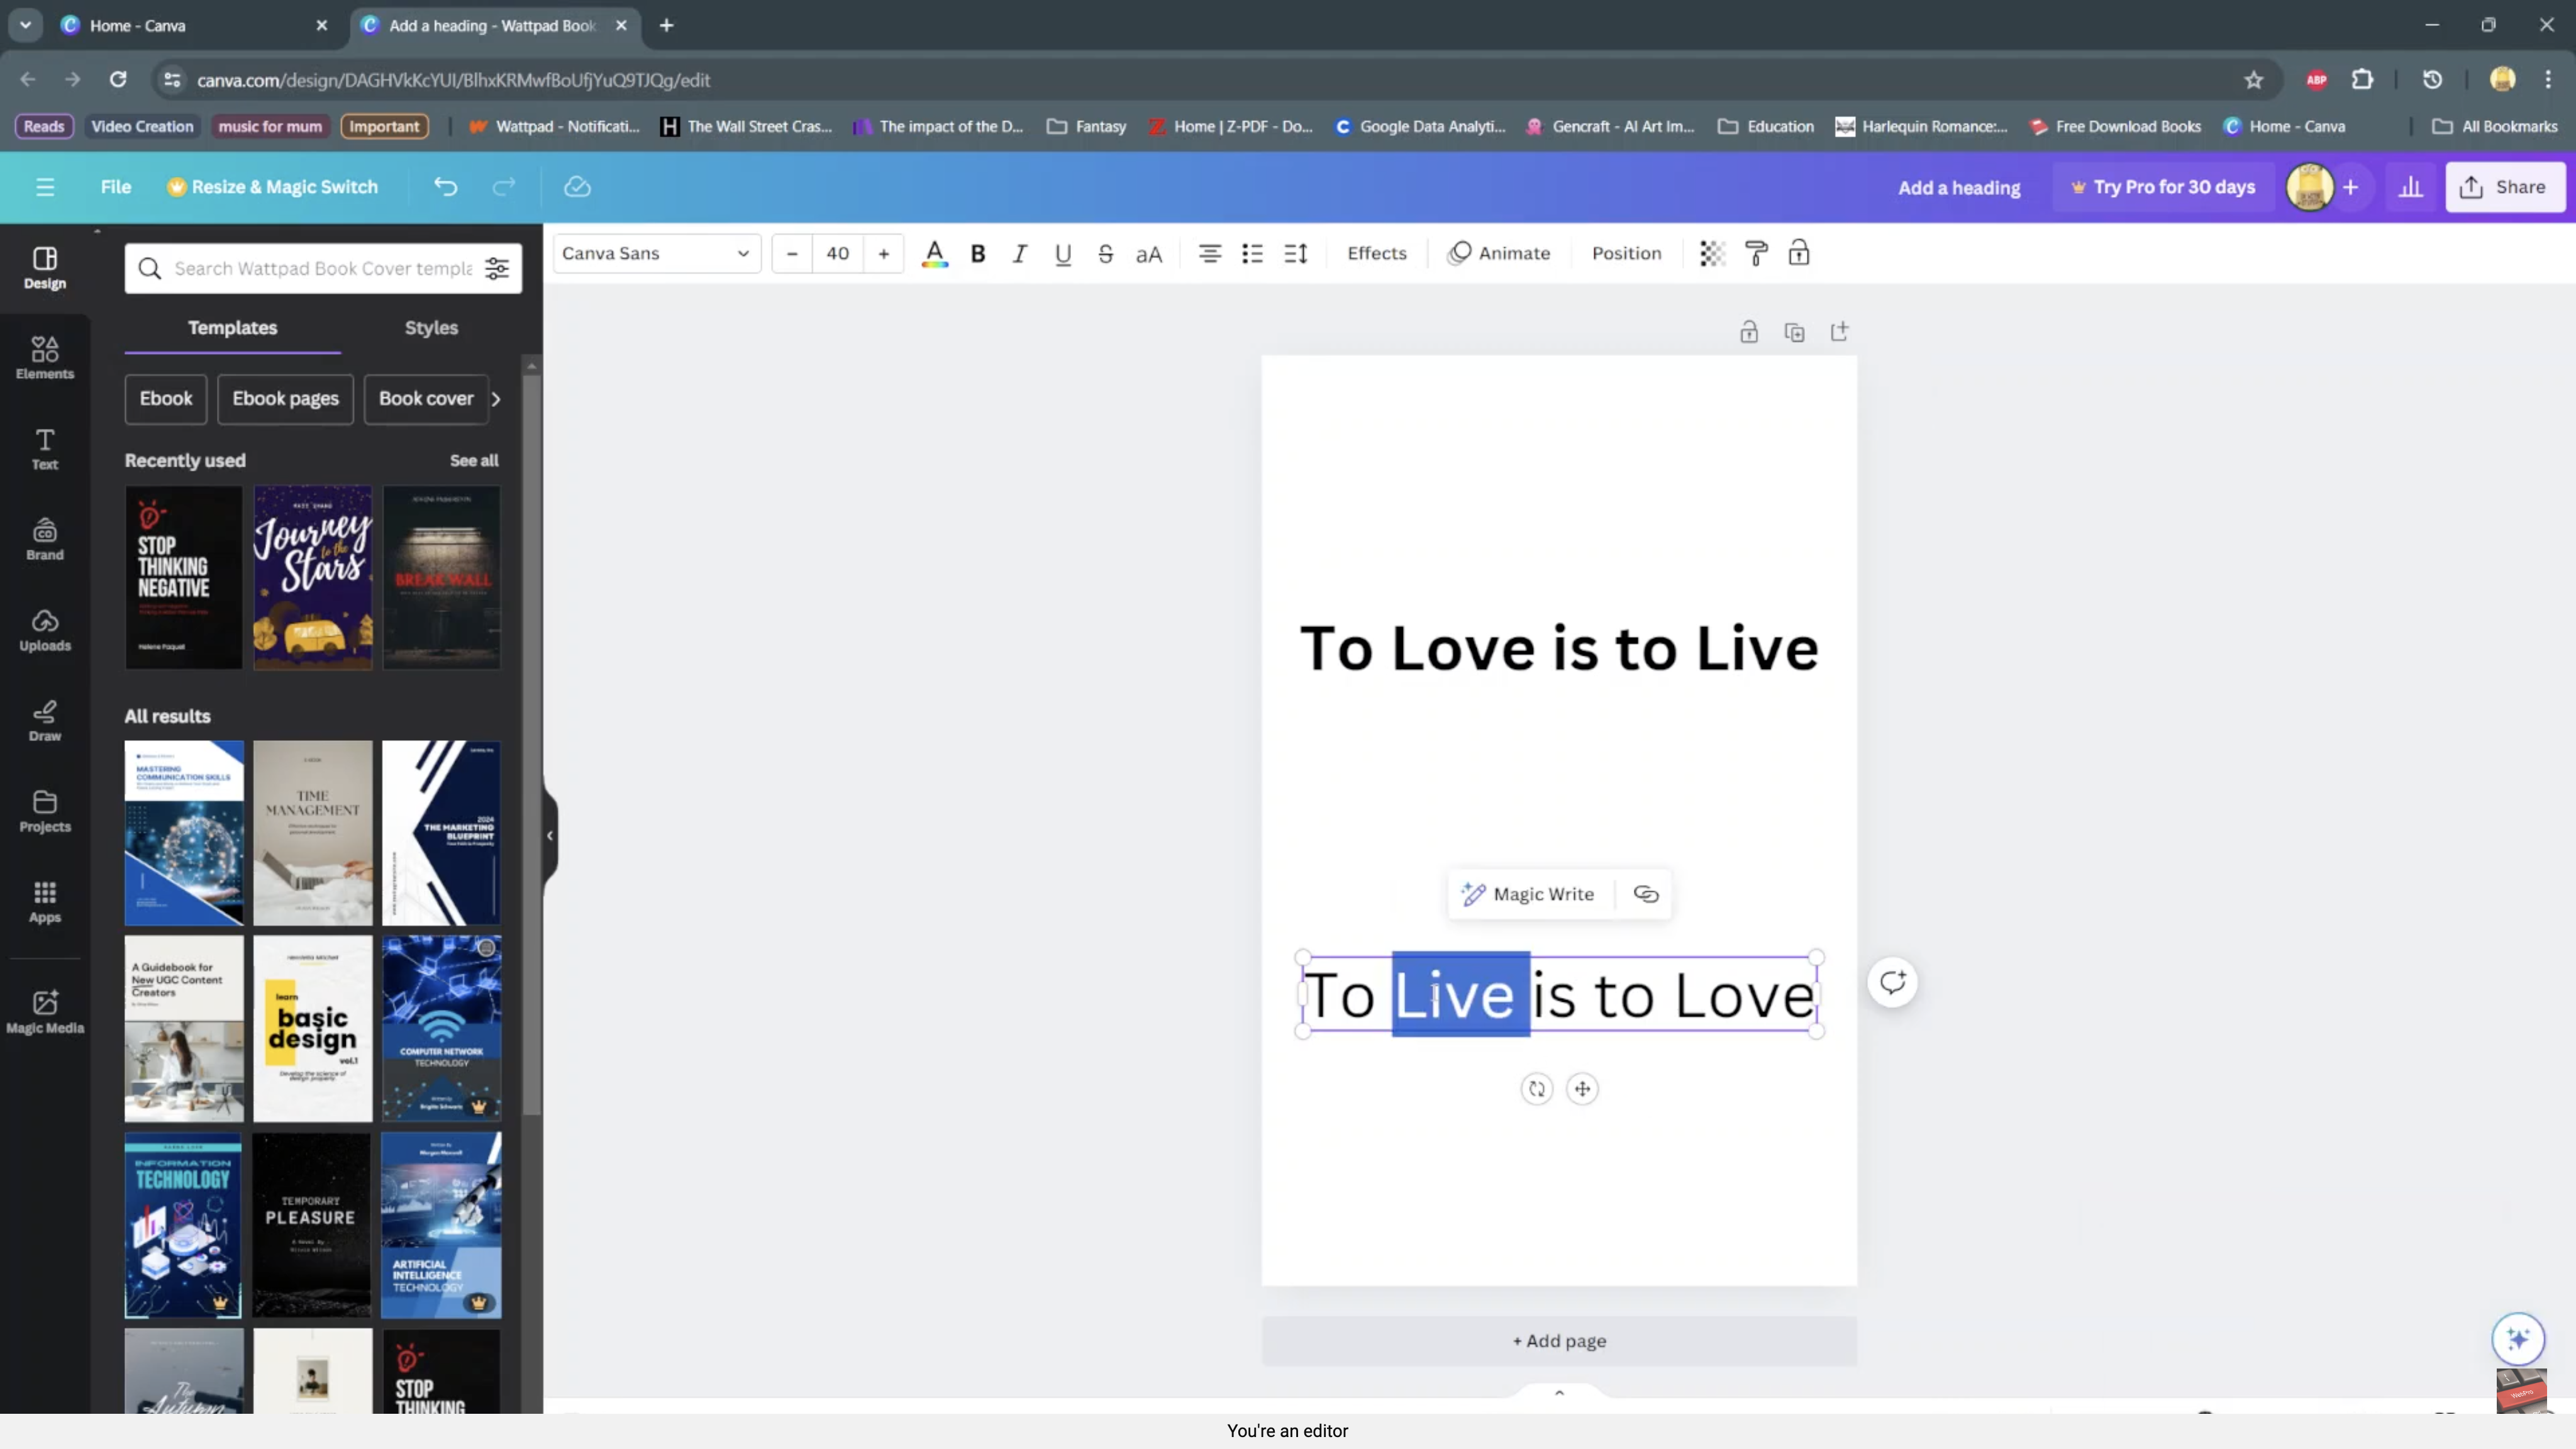Viewport: 2576px width, 1449px height.
Task: Open the Effects panel
Action: (1377, 254)
